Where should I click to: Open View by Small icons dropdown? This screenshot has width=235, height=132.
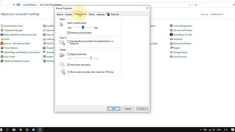[x=217, y=14]
